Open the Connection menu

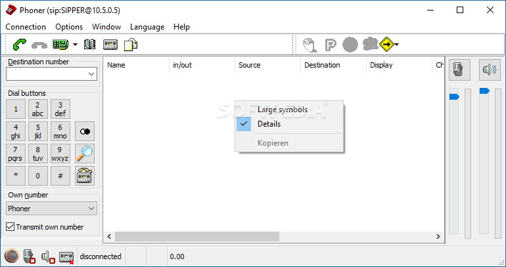click(x=26, y=27)
